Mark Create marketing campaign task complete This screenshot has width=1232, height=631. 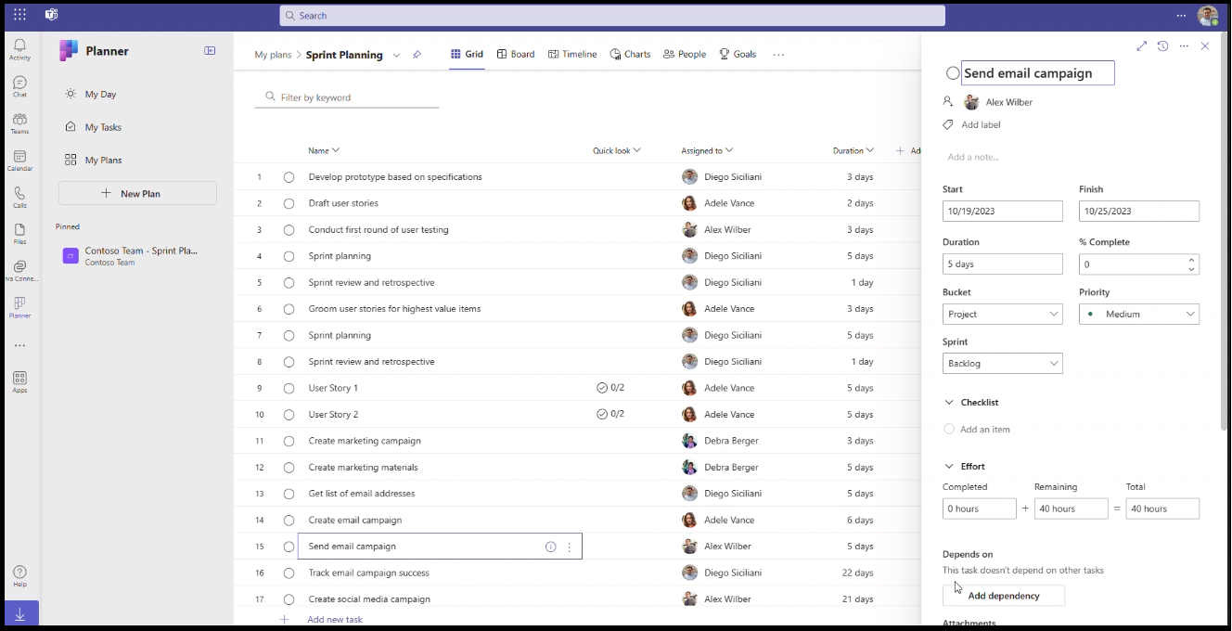289,441
